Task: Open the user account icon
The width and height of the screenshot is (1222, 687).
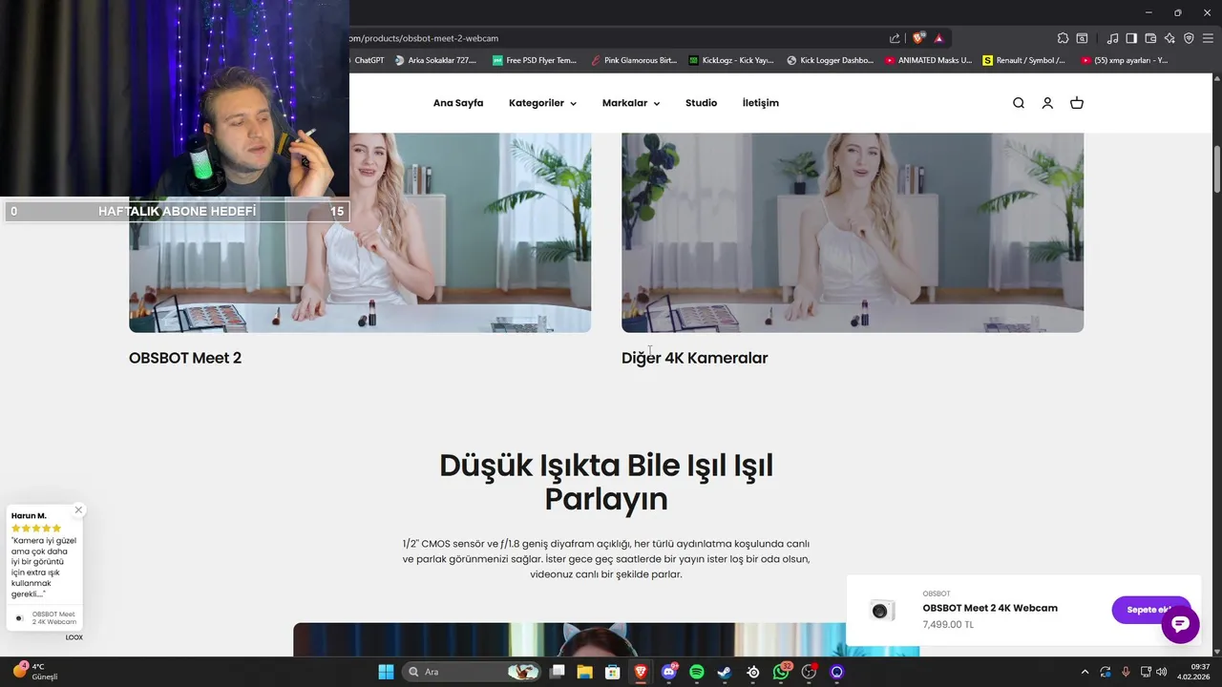Action: (1047, 103)
